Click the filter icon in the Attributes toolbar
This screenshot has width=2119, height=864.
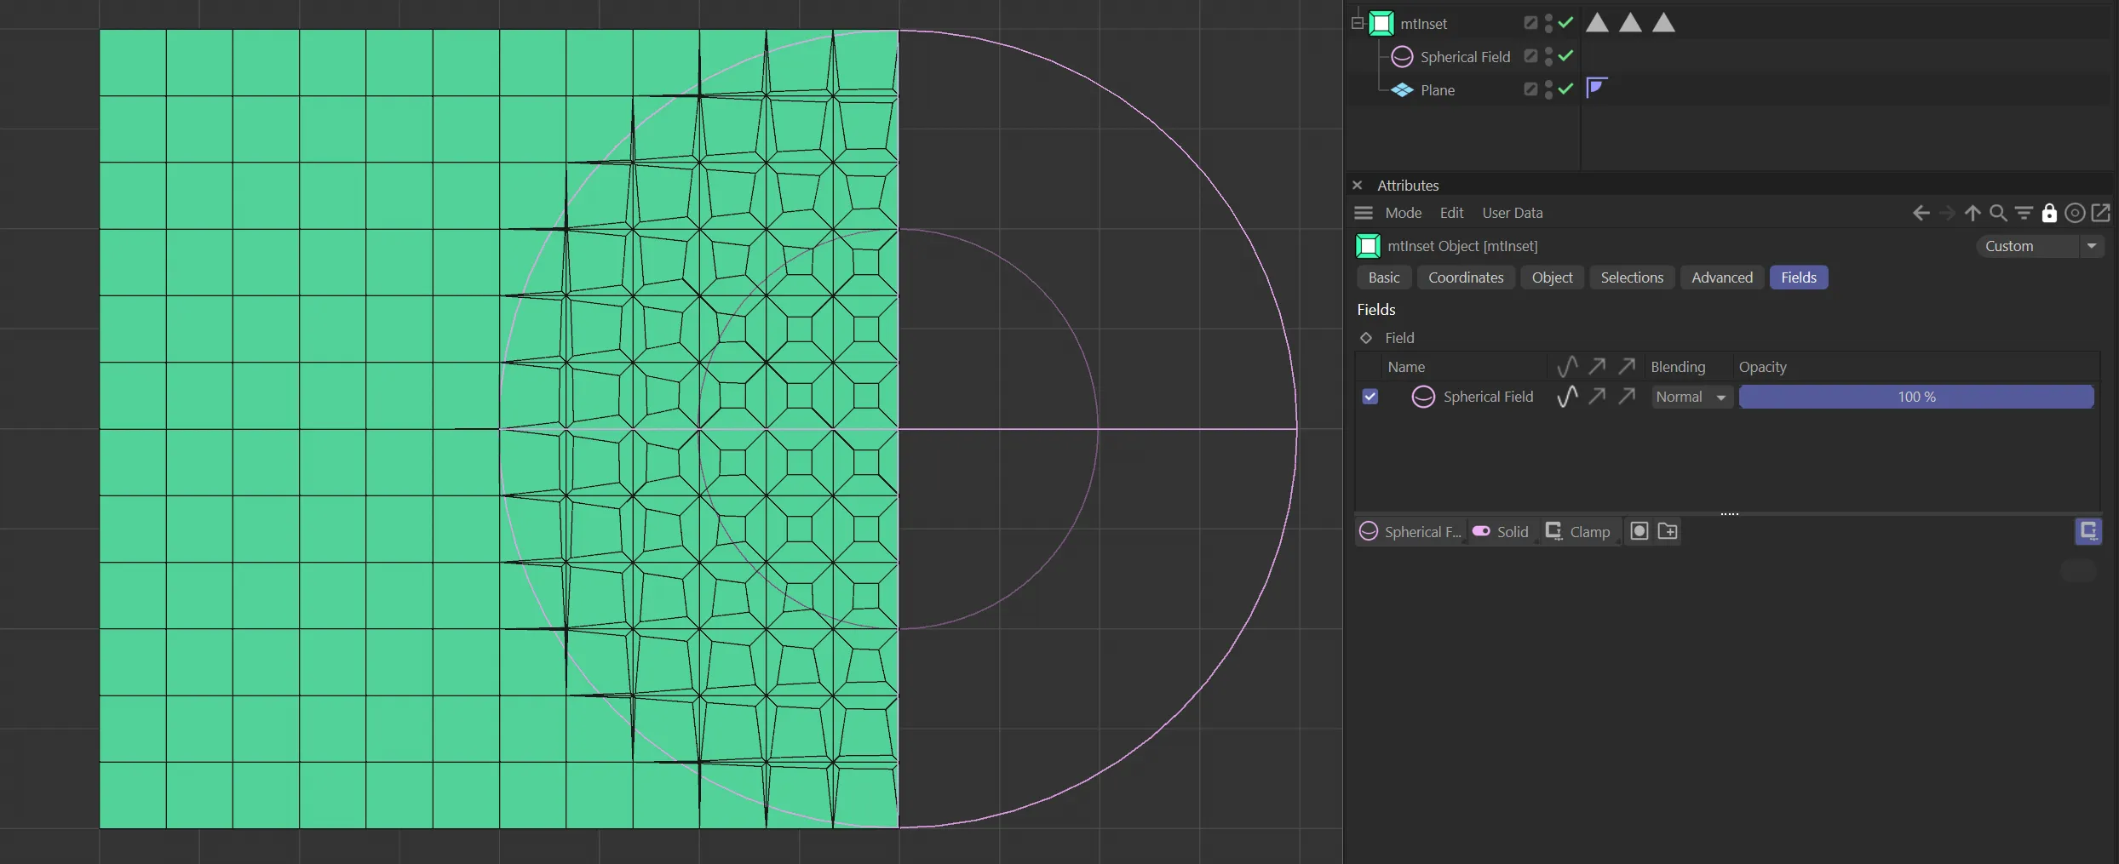[x=2024, y=213]
